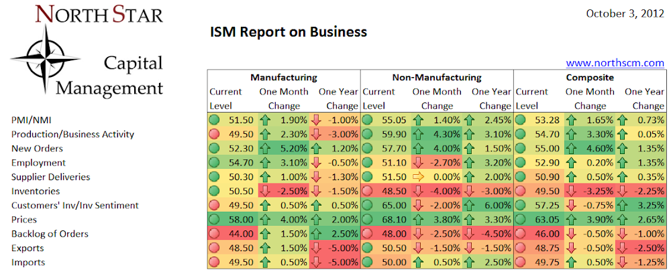The image size is (671, 272).
Task: Select the Composite column group header
Action: (590, 77)
